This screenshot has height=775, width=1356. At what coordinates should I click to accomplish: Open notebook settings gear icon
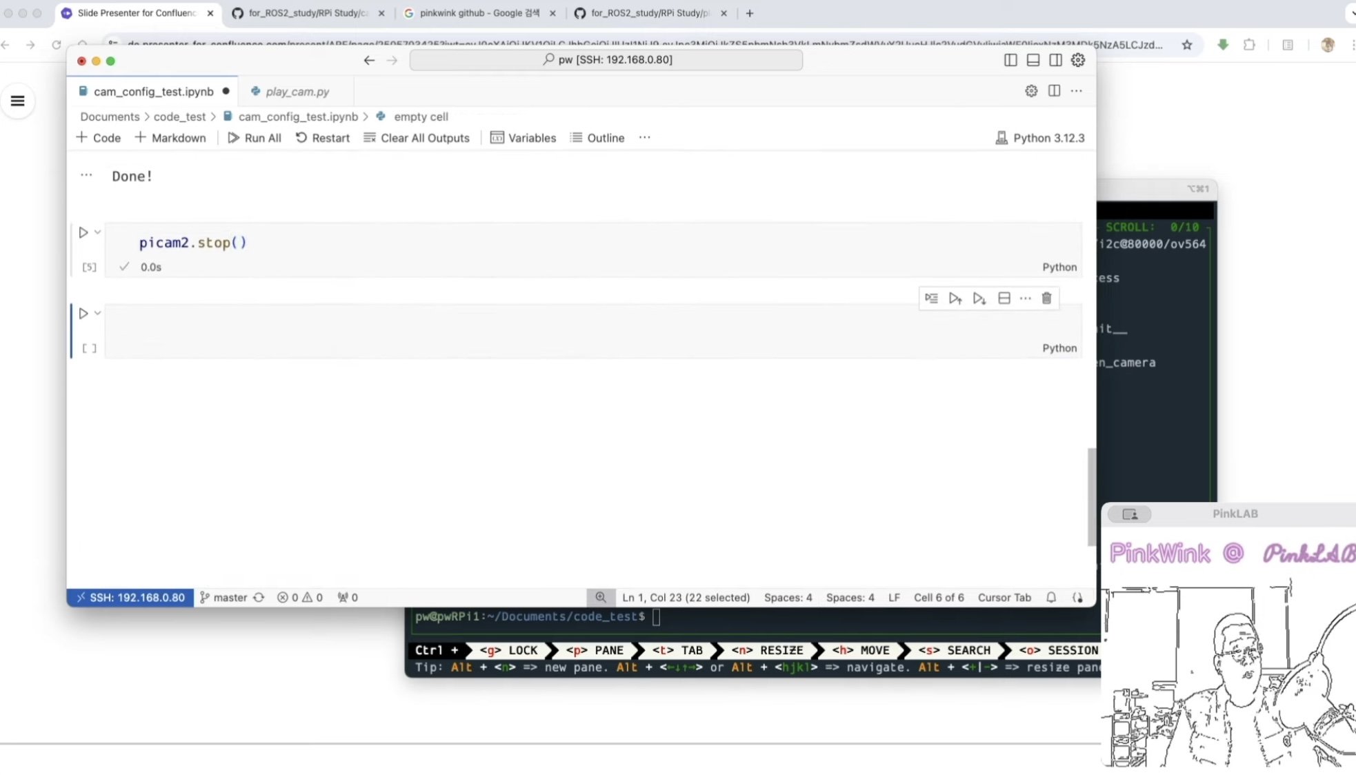pyautogui.click(x=1031, y=91)
